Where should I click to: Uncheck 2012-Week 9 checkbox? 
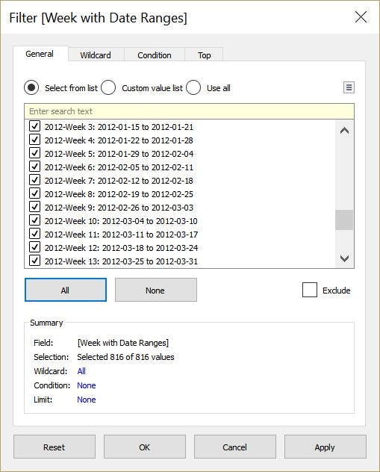tap(34, 206)
